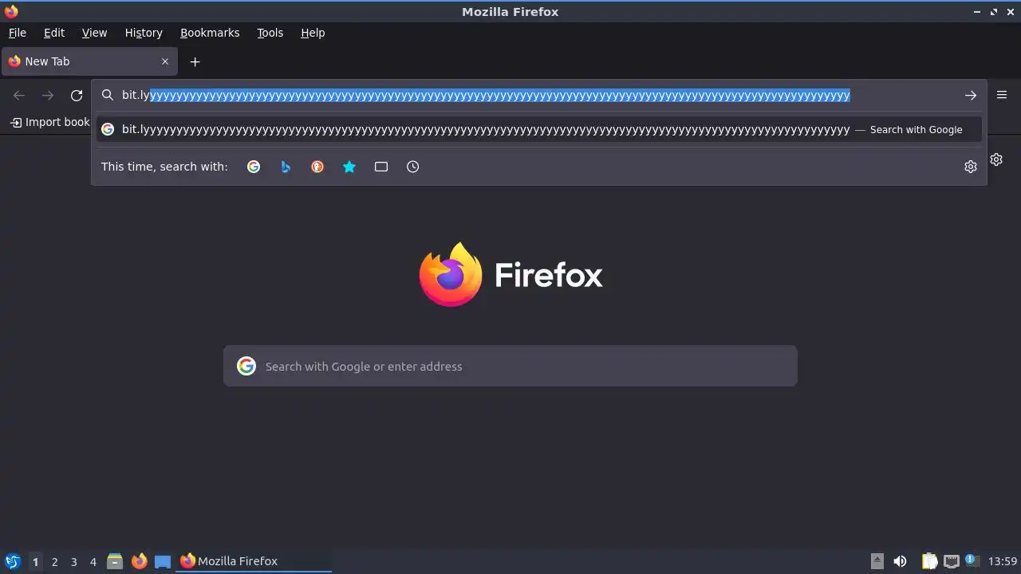Open new tab page personalize gear
This screenshot has height=574, width=1021.
(996, 159)
